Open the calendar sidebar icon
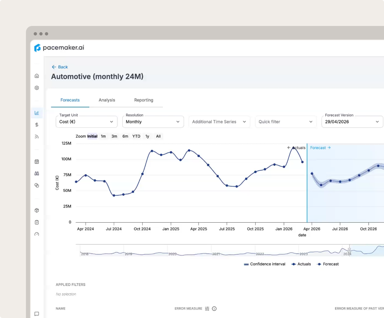 [x=37, y=162]
